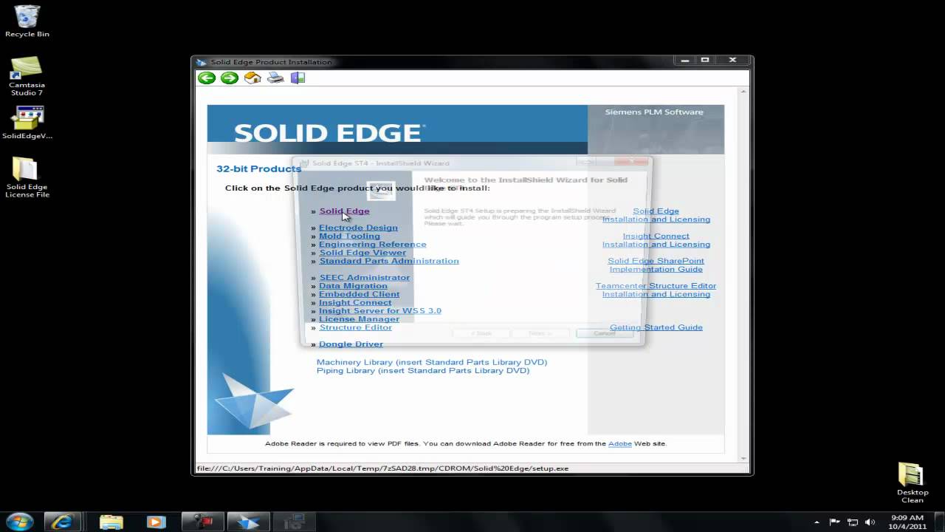
Task: Open Insight Server for WSS 3.0 link
Action: [380, 311]
